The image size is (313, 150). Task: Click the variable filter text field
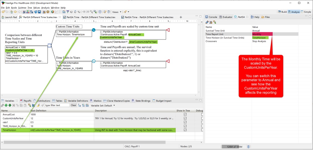pos(57,105)
